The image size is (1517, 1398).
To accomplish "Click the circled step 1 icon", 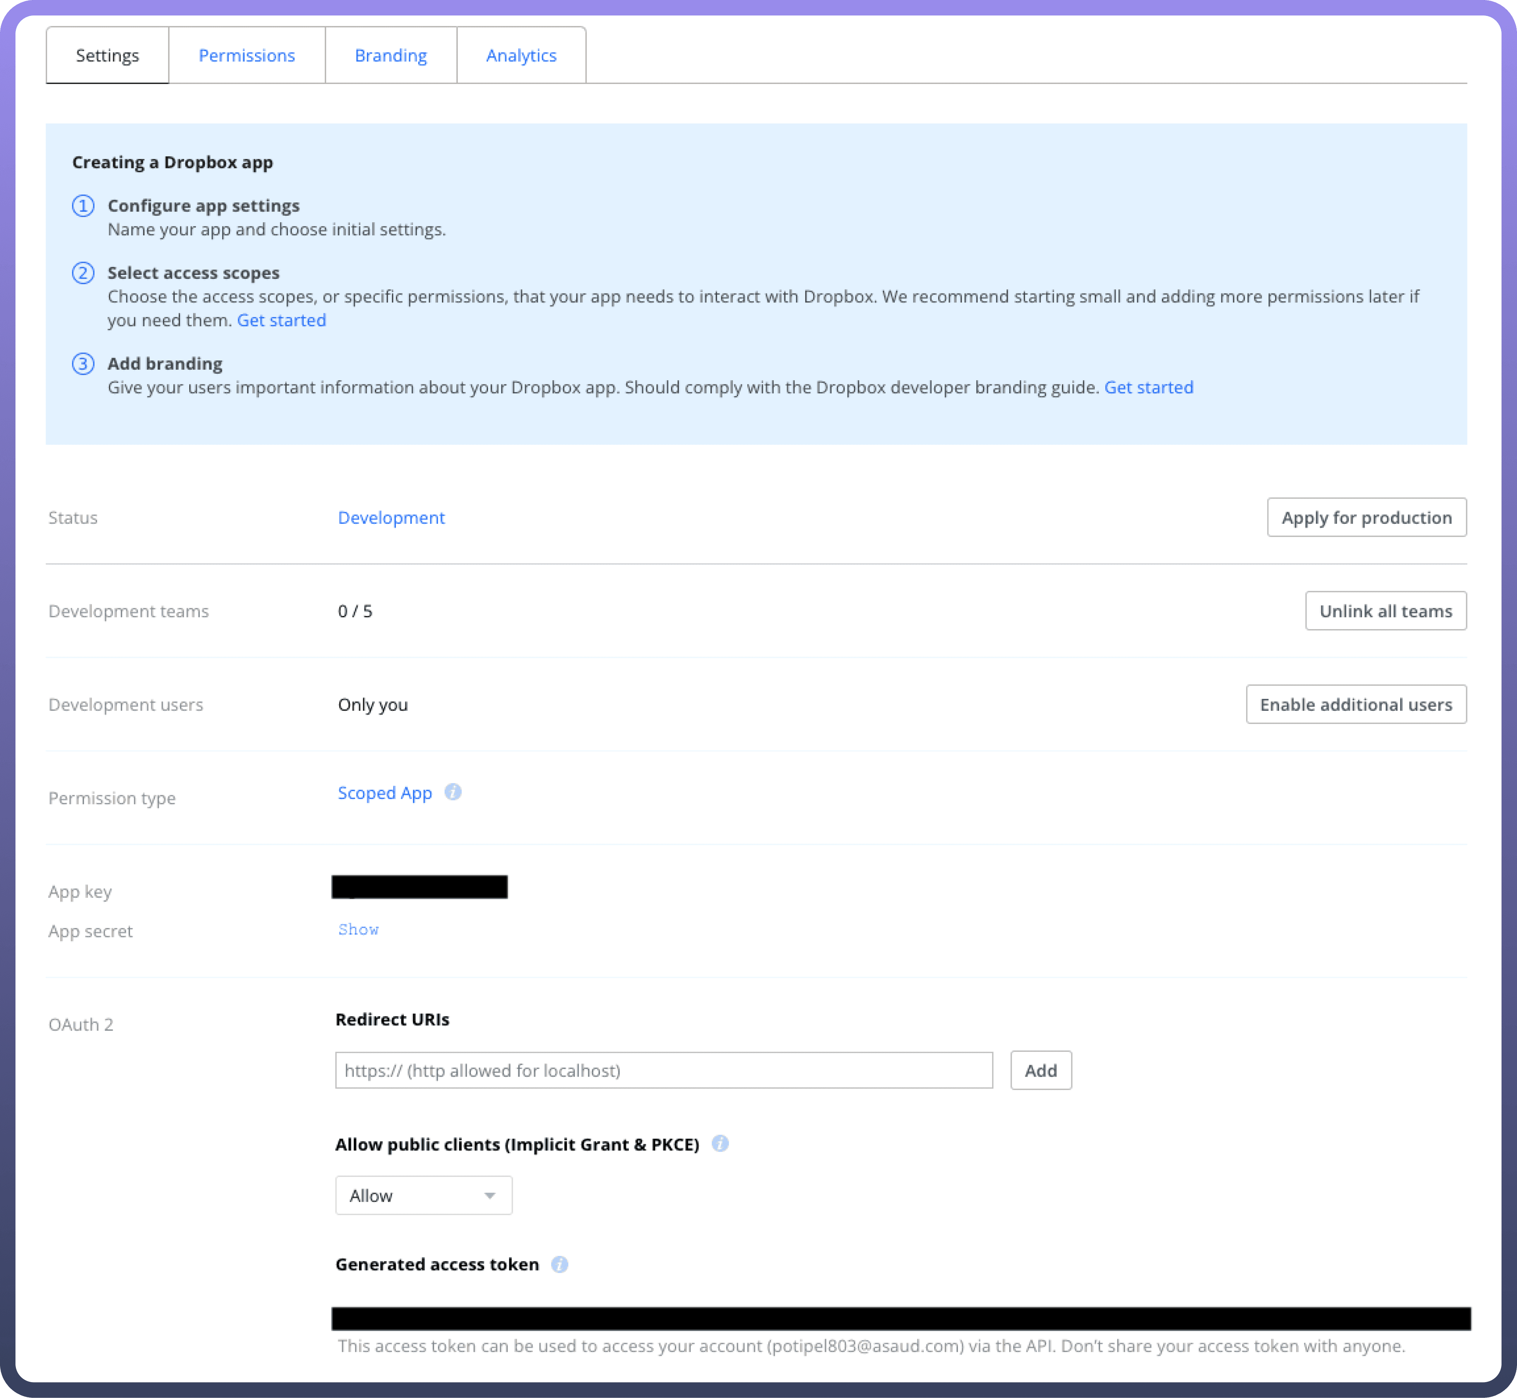I will 83,206.
